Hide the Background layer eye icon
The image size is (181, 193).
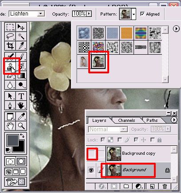pos(91,170)
